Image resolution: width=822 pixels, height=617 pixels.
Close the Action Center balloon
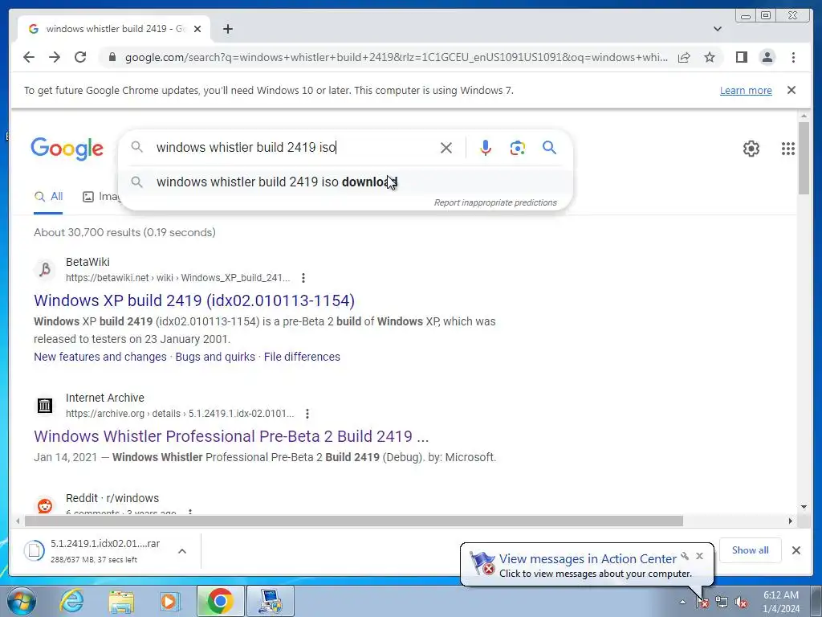pyautogui.click(x=699, y=556)
